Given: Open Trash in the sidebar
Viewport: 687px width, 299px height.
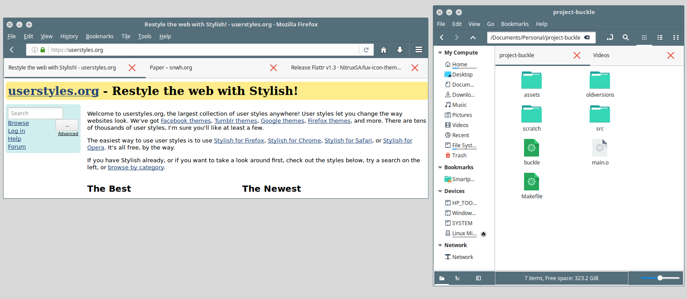Looking at the screenshot, I should coord(456,155).
